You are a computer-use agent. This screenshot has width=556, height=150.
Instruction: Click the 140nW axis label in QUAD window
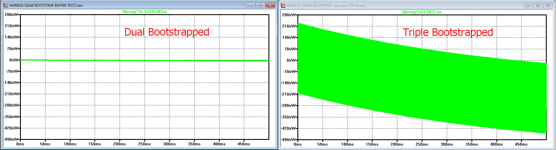tap(11, 37)
